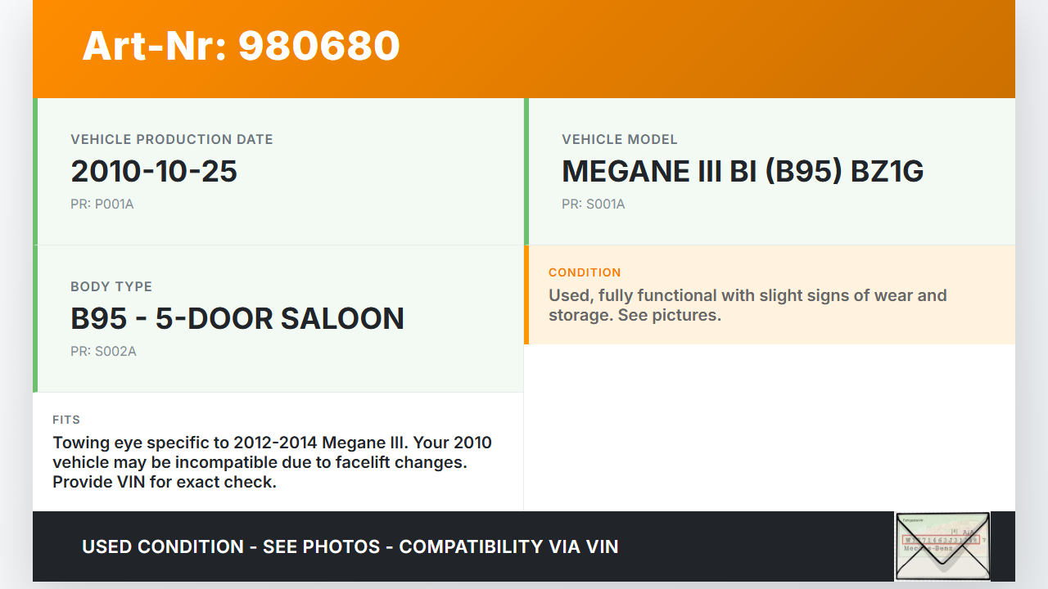Click the footer compatibility via VIN text
Image resolution: width=1048 pixels, height=589 pixels.
point(350,546)
